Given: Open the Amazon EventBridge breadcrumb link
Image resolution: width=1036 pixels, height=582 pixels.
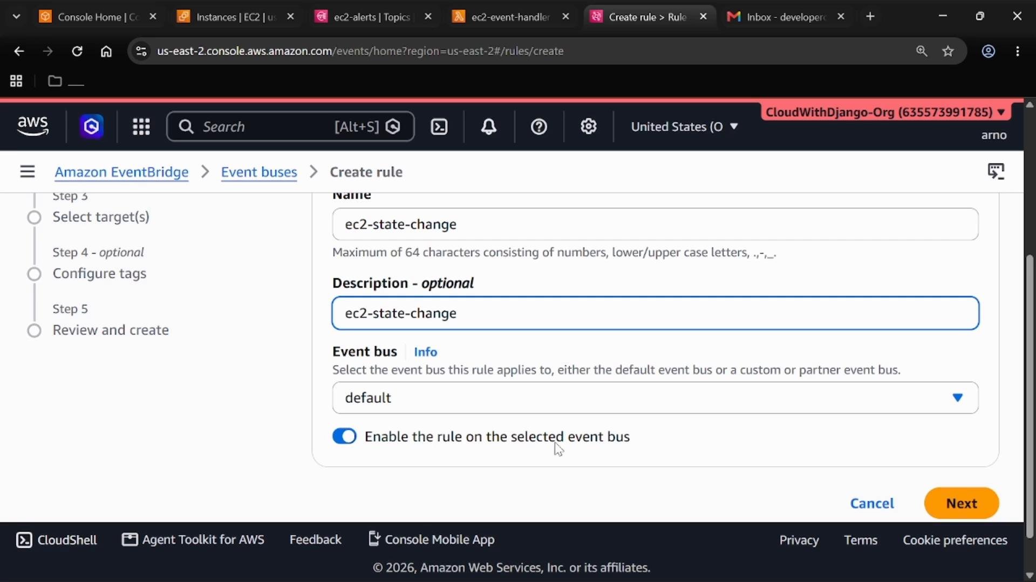Looking at the screenshot, I should 121,172.
